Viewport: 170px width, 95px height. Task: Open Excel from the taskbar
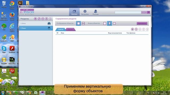click(36, 93)
